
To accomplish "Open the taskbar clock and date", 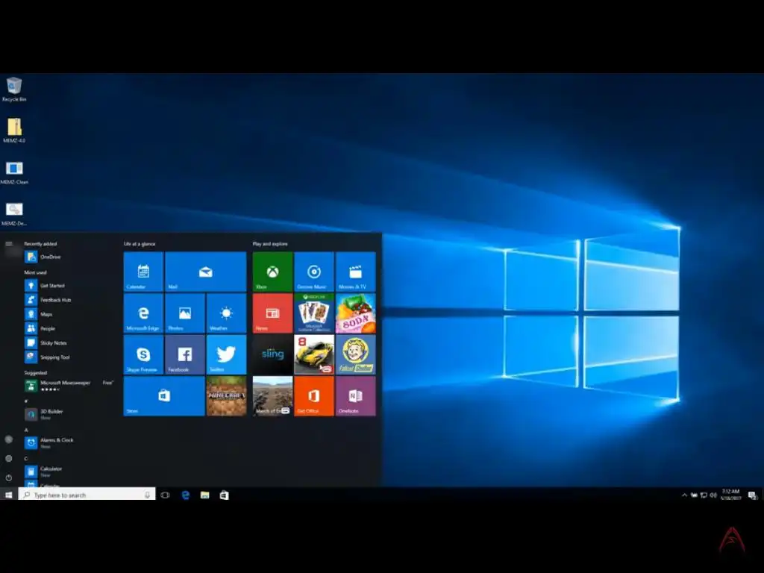I will point(730,495).
